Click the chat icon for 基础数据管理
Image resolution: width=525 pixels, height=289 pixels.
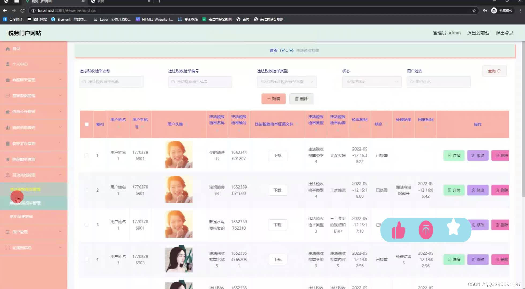click(8, 96)
